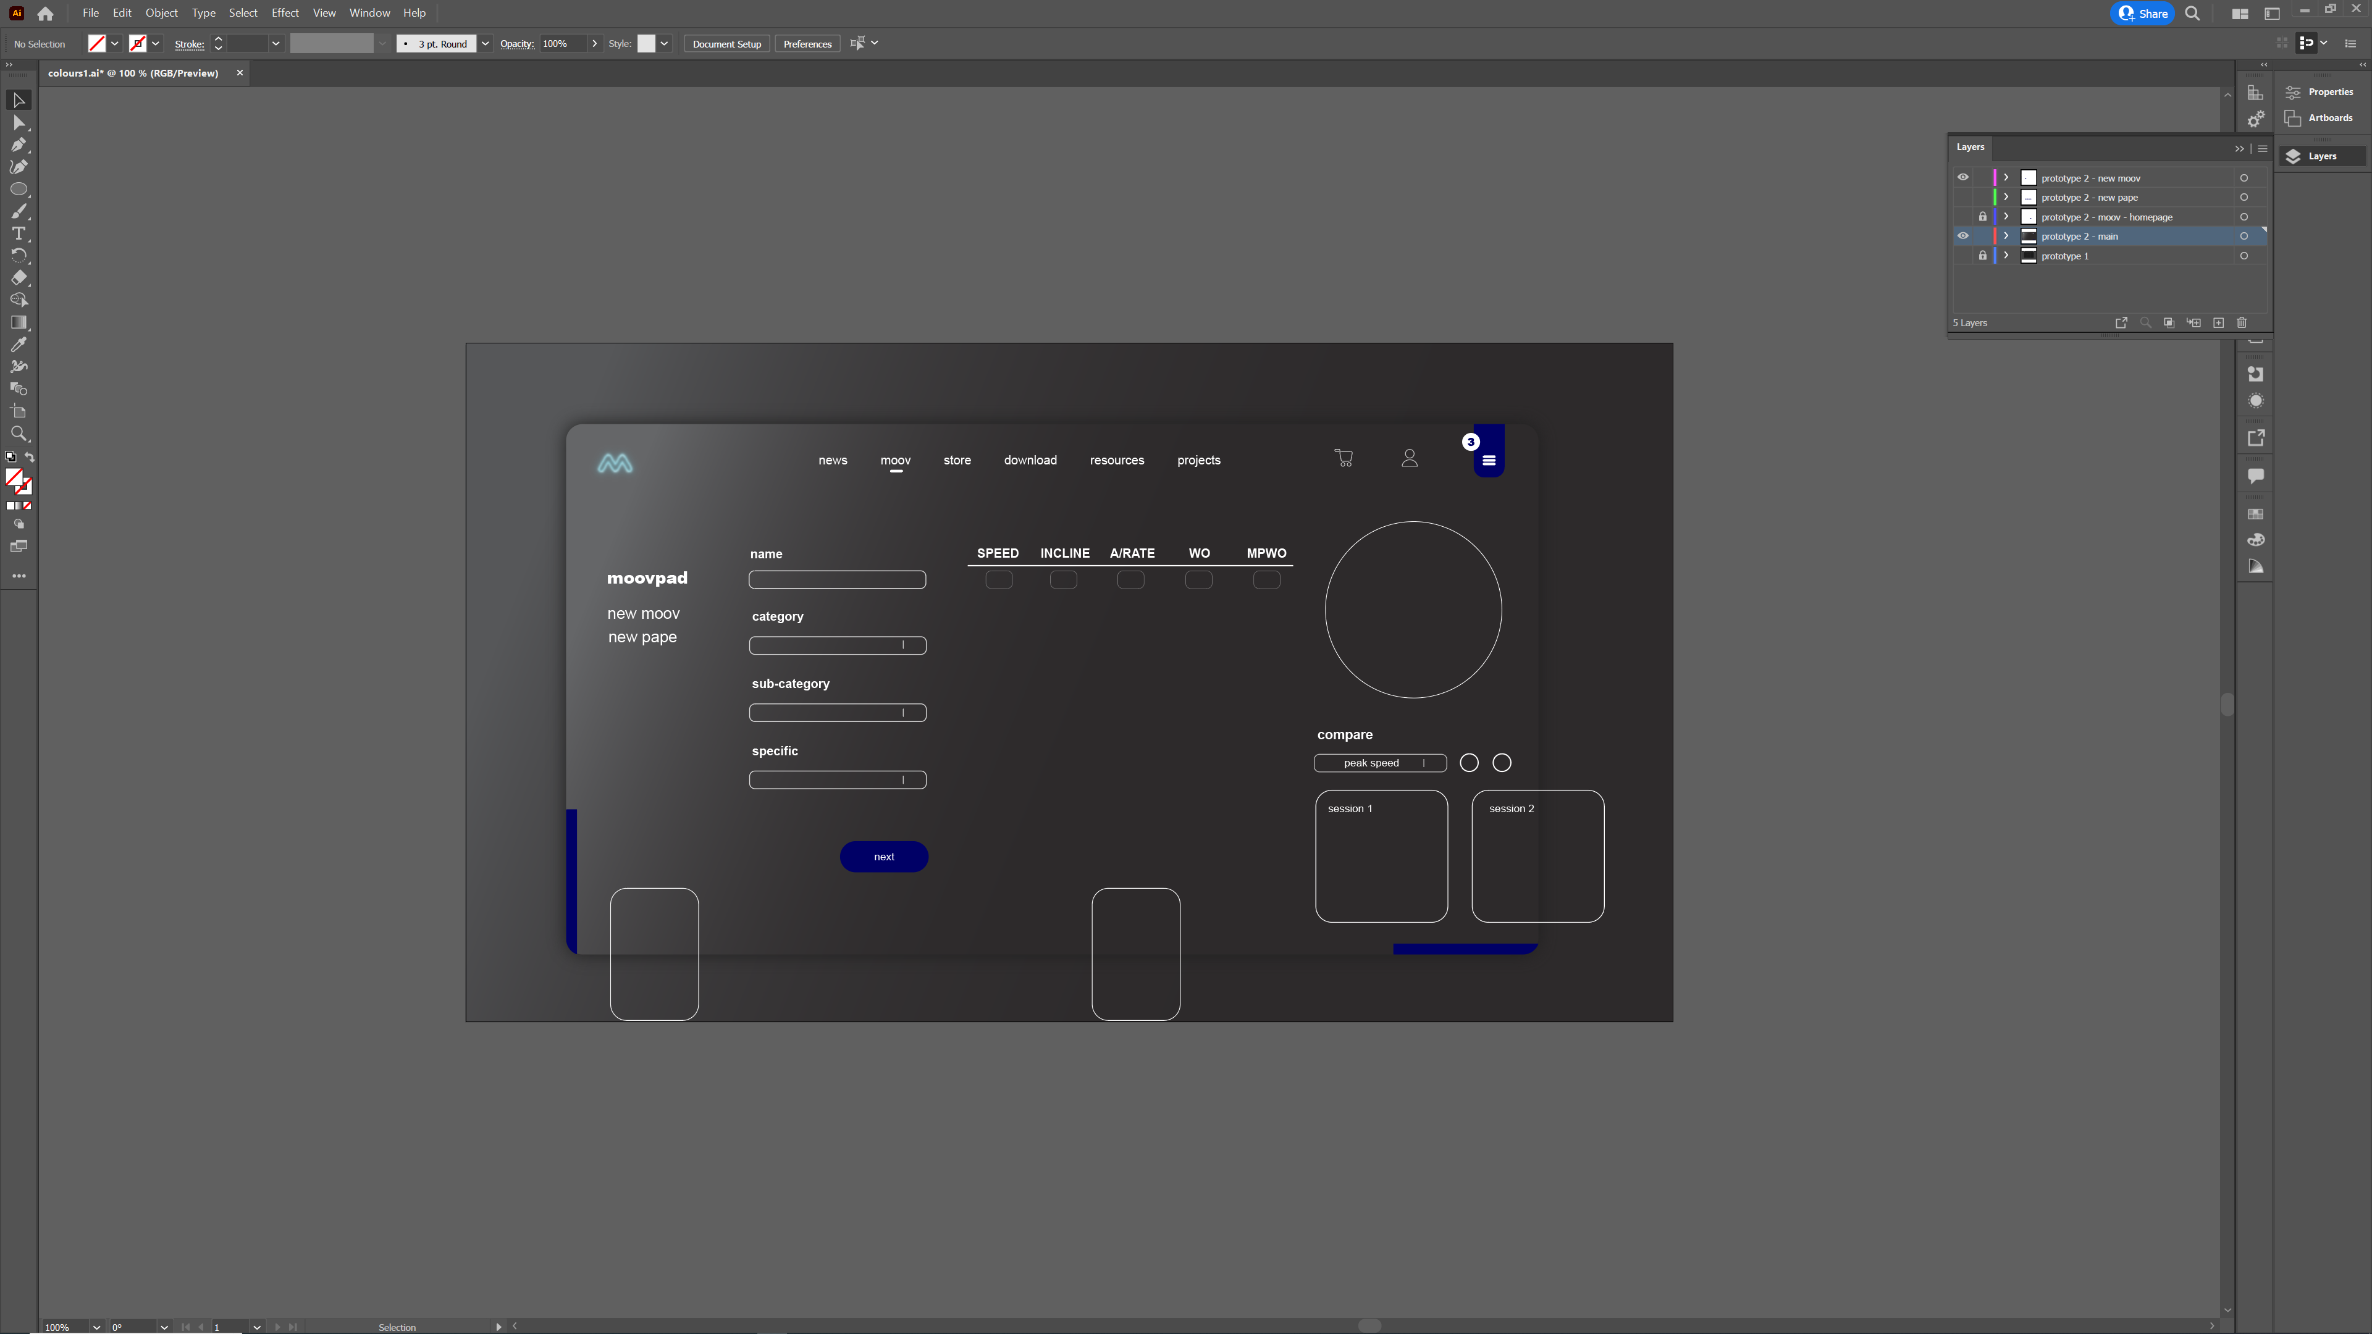Image resolution: width=2372 pixels, height=1334 pixels.
Task: Unlock the prototype 1 layer
Action: tap(1982, 256)
